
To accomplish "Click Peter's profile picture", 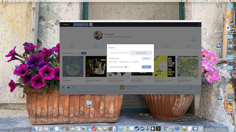I will point(98,35).
